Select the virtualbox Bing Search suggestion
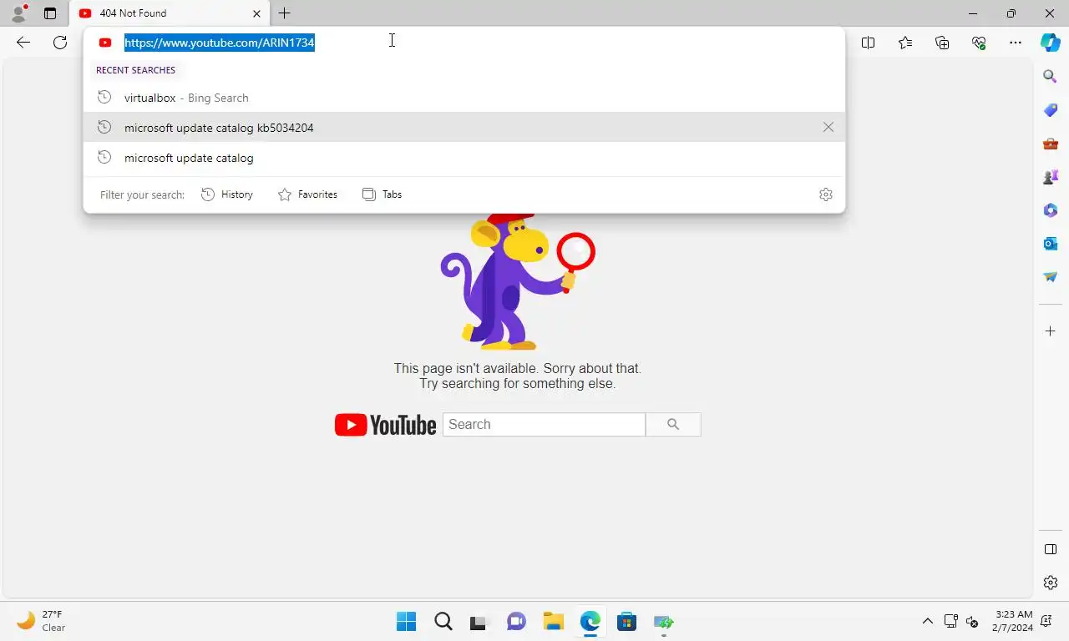This screenshot has height=641, width=1069. [x=464, y=98]
